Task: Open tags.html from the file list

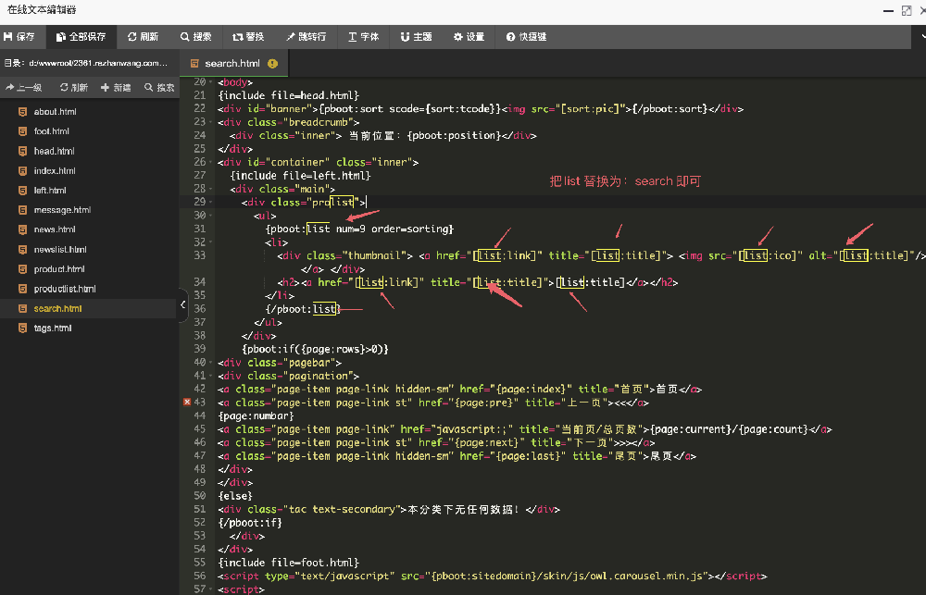Action: pyautogui.click(x=53, y=328)
